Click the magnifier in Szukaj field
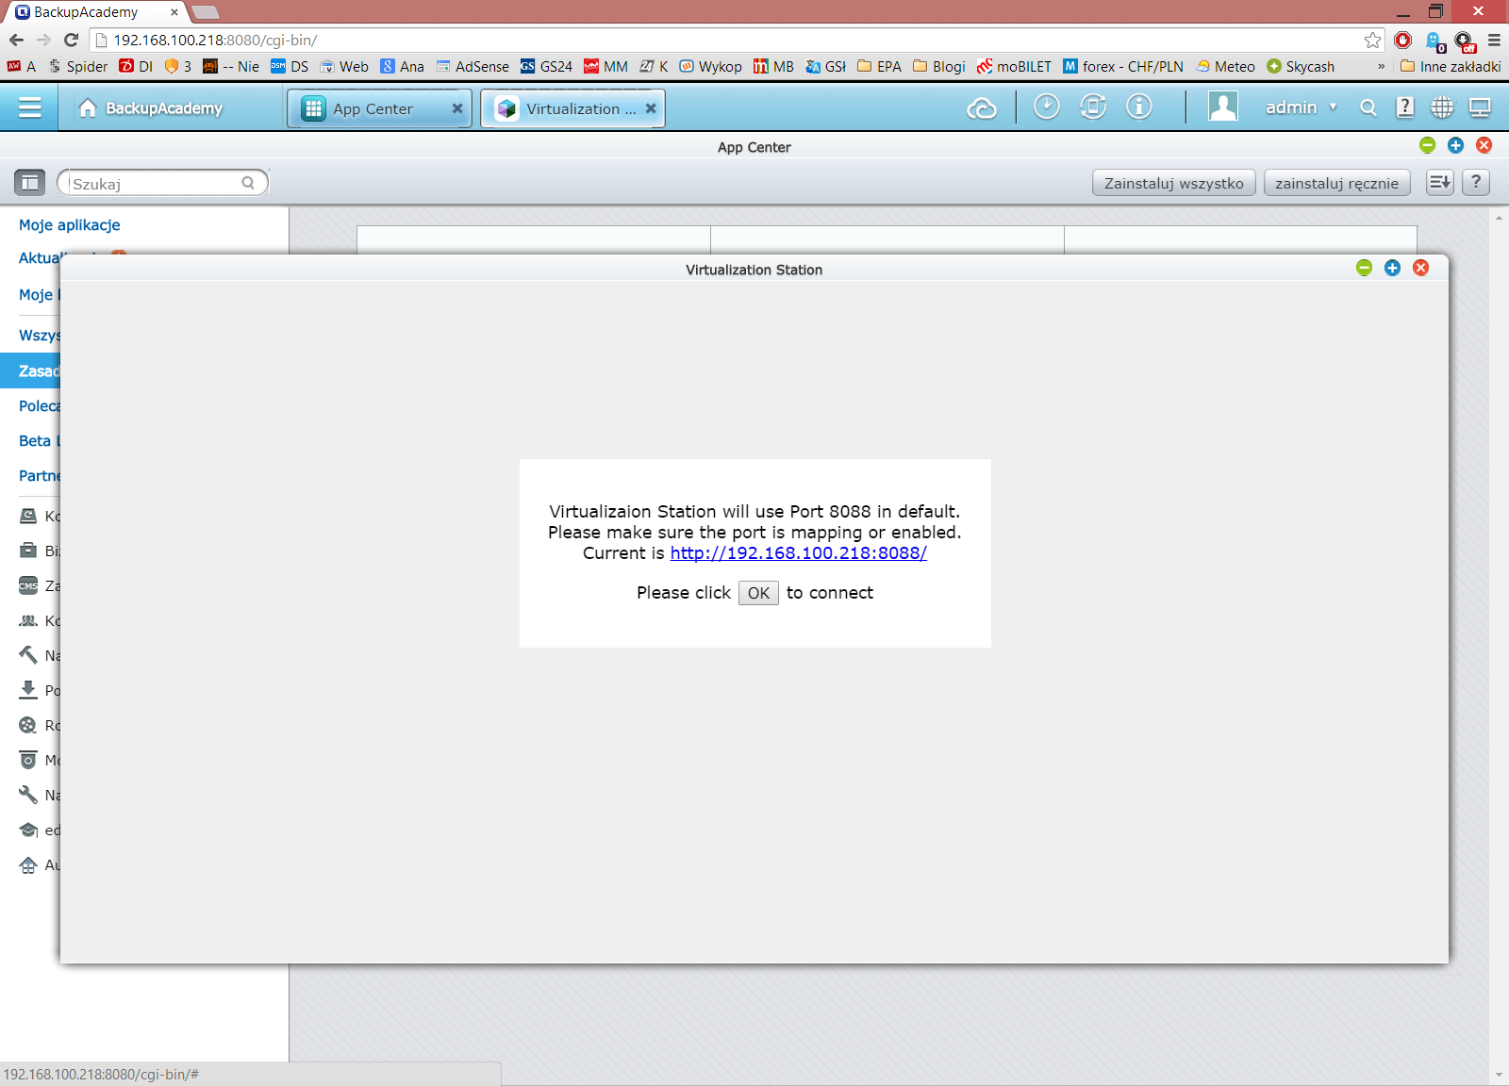Viewport: 1509px width, 1086px height. click(248, 183)
